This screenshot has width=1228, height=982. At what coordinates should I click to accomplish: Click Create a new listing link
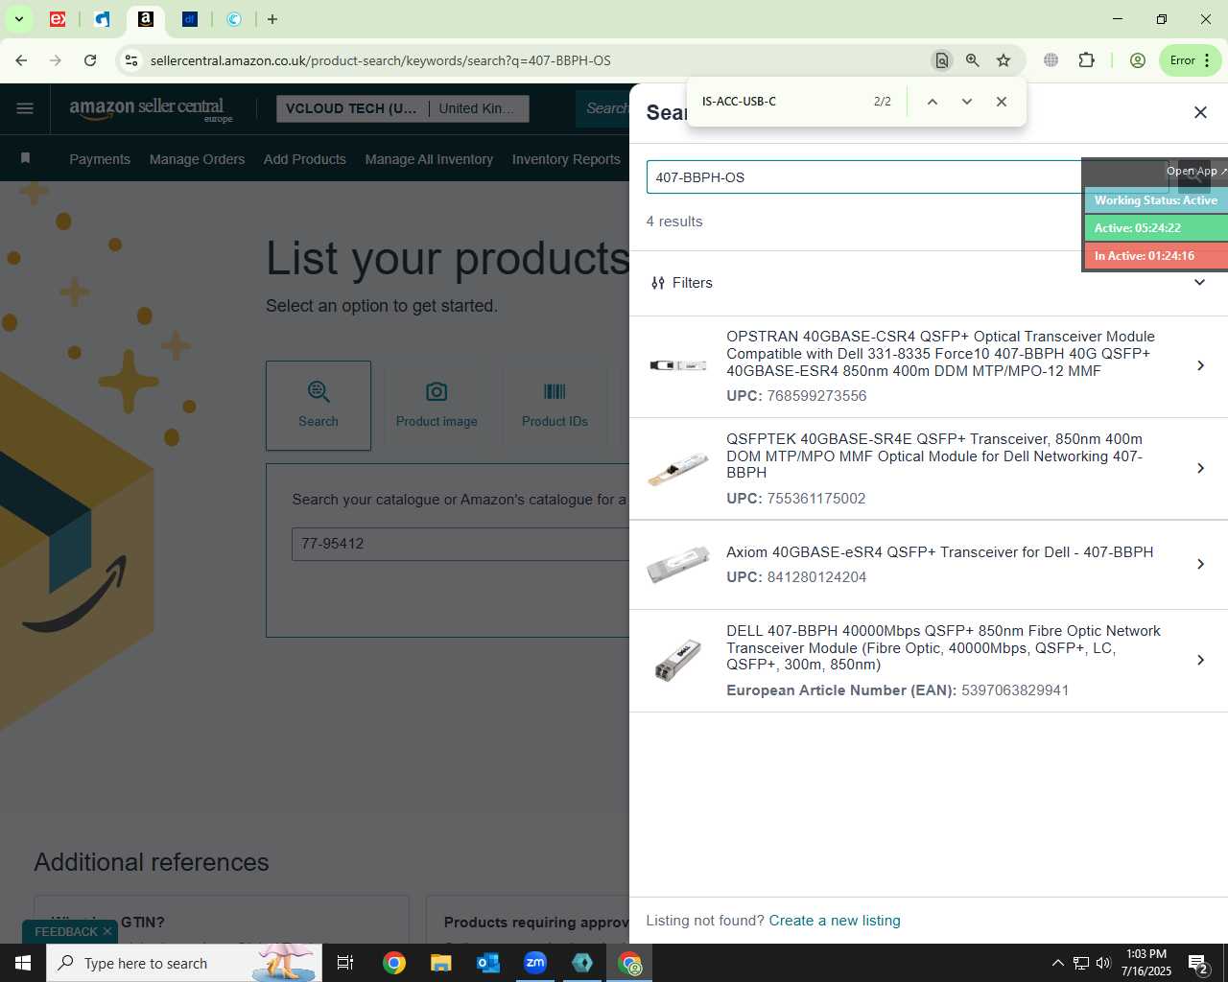point(835,921)
